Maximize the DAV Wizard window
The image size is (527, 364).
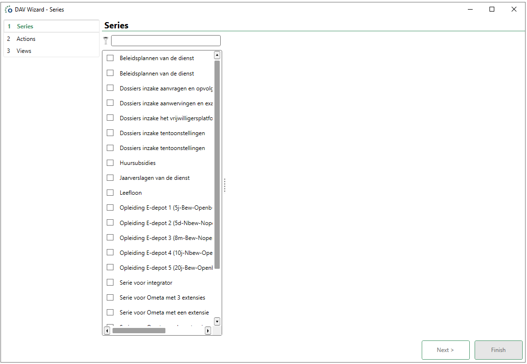[492, 9]
